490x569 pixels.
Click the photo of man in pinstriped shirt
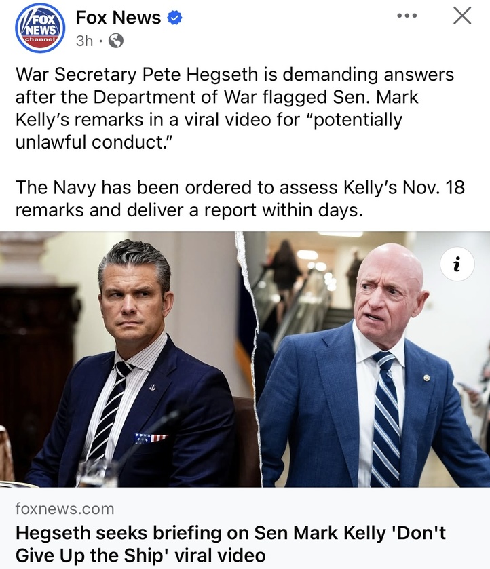[129, 359]
